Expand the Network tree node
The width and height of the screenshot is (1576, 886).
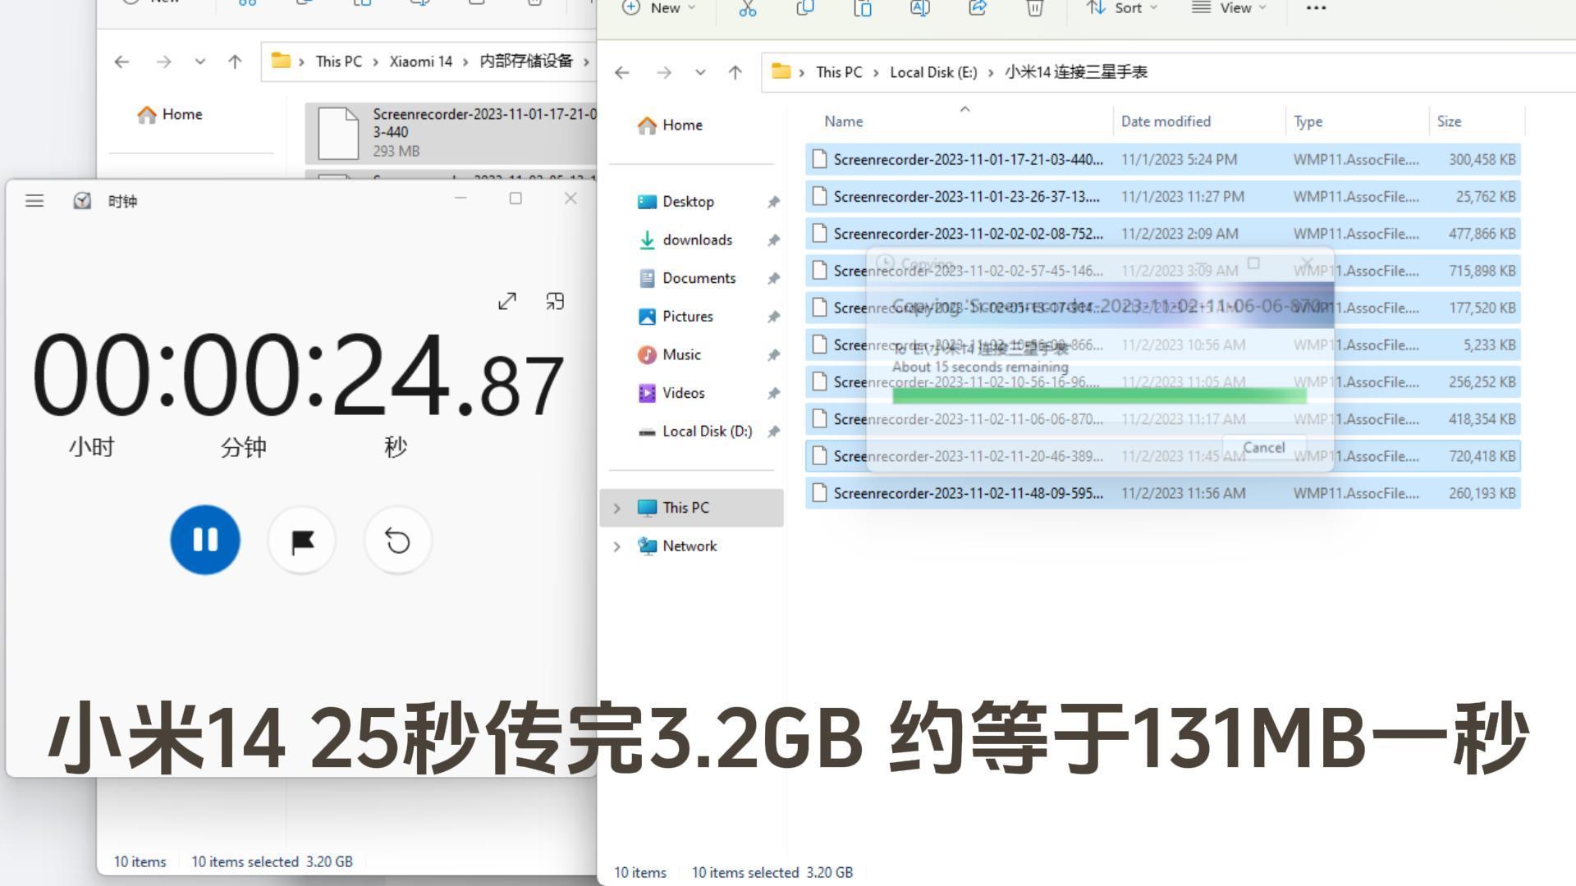click(x=616, y=546)
